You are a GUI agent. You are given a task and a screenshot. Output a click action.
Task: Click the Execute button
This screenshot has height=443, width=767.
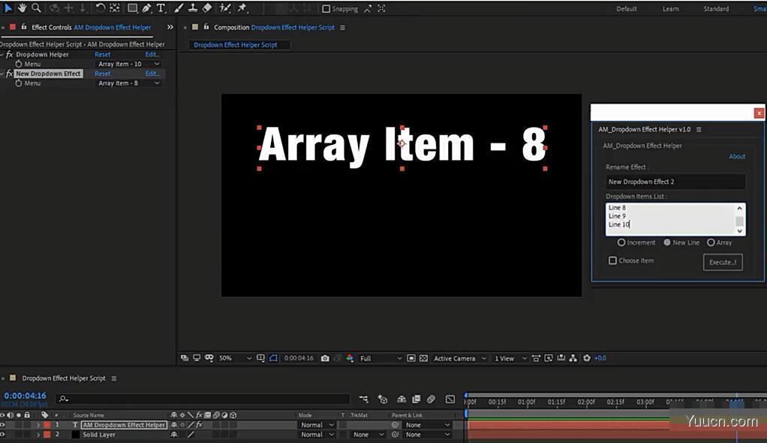point(723,262)
